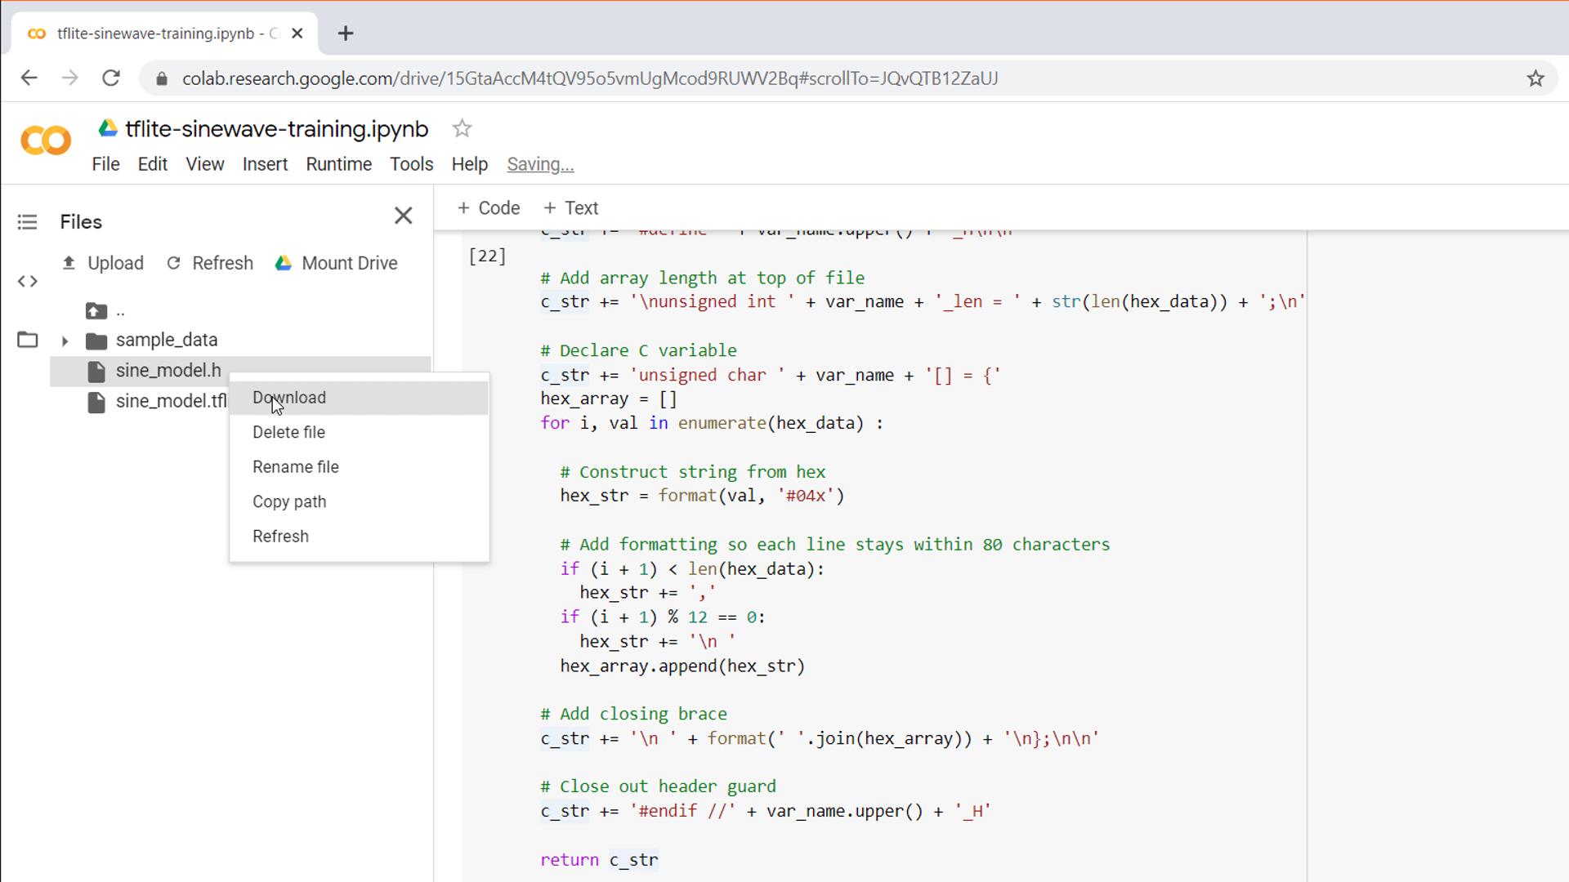1569x882 pixels.
Task: Click the sine_model.h file item
Action: coord(167,369)
